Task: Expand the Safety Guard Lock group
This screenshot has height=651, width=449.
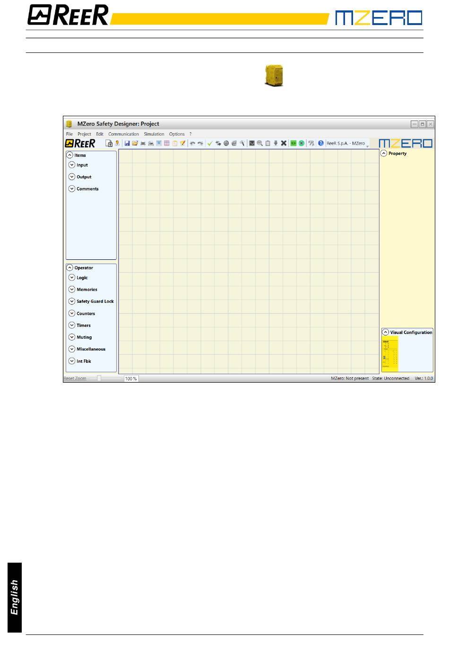Action: pos(72,301)
